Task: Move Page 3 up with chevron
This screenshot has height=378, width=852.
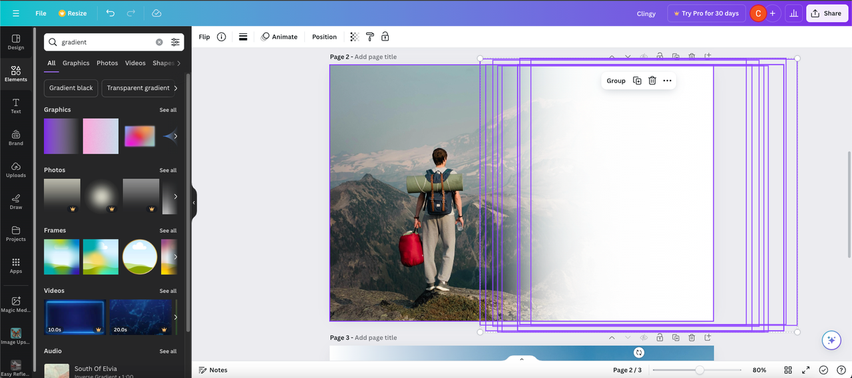Action: click(612, 337)
